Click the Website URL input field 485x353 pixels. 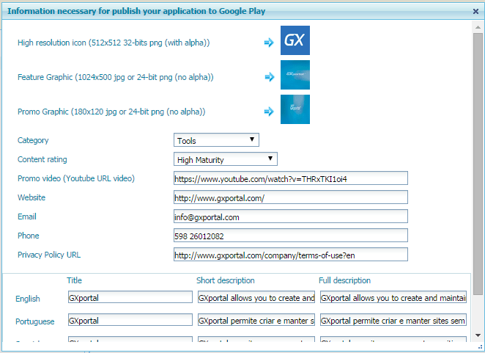point(290,197)
